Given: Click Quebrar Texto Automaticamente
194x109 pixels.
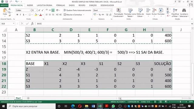Looking at the screenshot, I should (x=77, y=10).
